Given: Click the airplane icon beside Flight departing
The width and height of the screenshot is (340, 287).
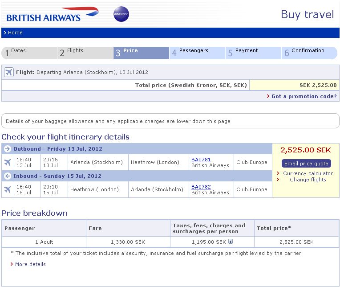Looking at the screenshot, I should coord(8,72).
